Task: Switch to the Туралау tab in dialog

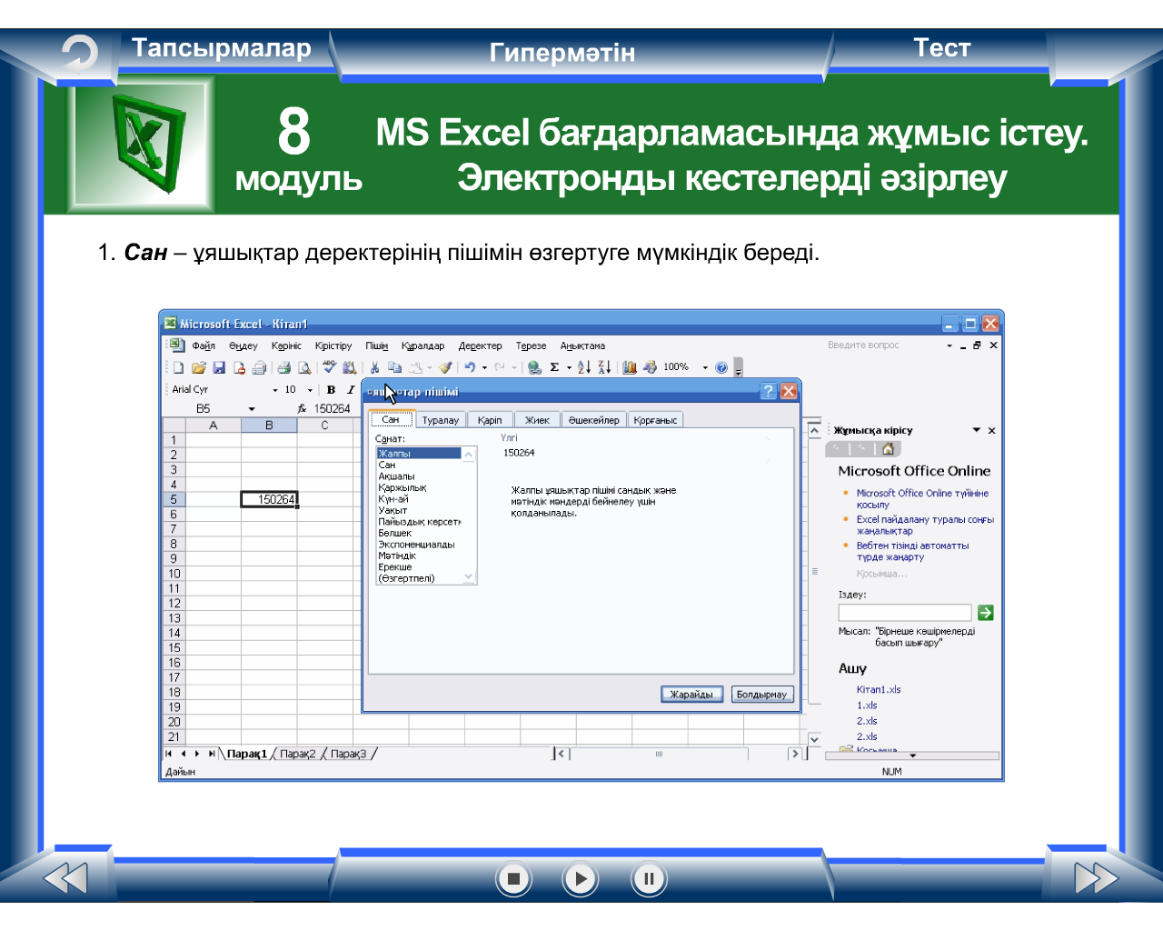Action: [441, 420]
